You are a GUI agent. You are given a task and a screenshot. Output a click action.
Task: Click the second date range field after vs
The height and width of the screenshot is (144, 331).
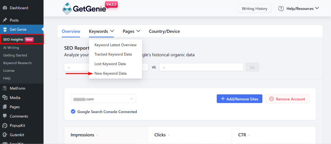201,67
